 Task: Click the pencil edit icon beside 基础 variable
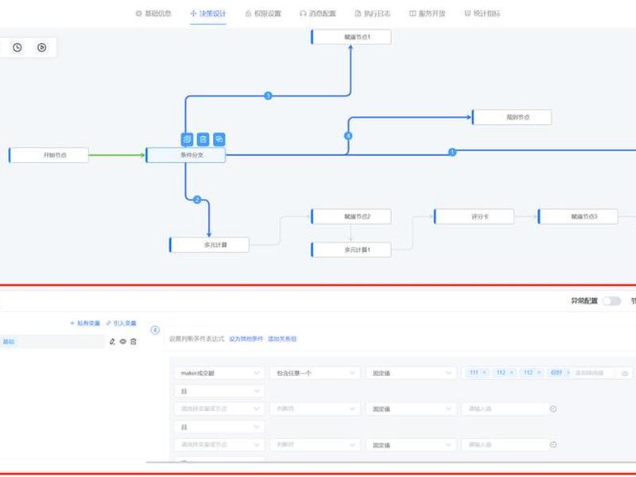coord(112,342)
